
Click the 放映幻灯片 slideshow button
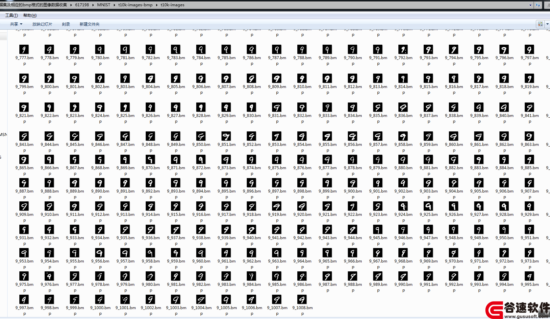42,24
